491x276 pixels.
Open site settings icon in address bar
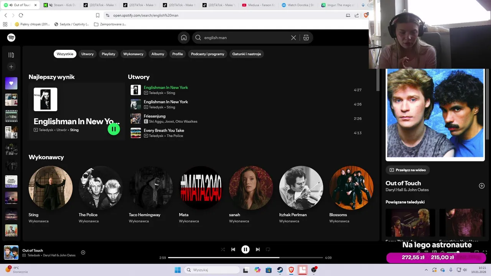coord(108,15)
